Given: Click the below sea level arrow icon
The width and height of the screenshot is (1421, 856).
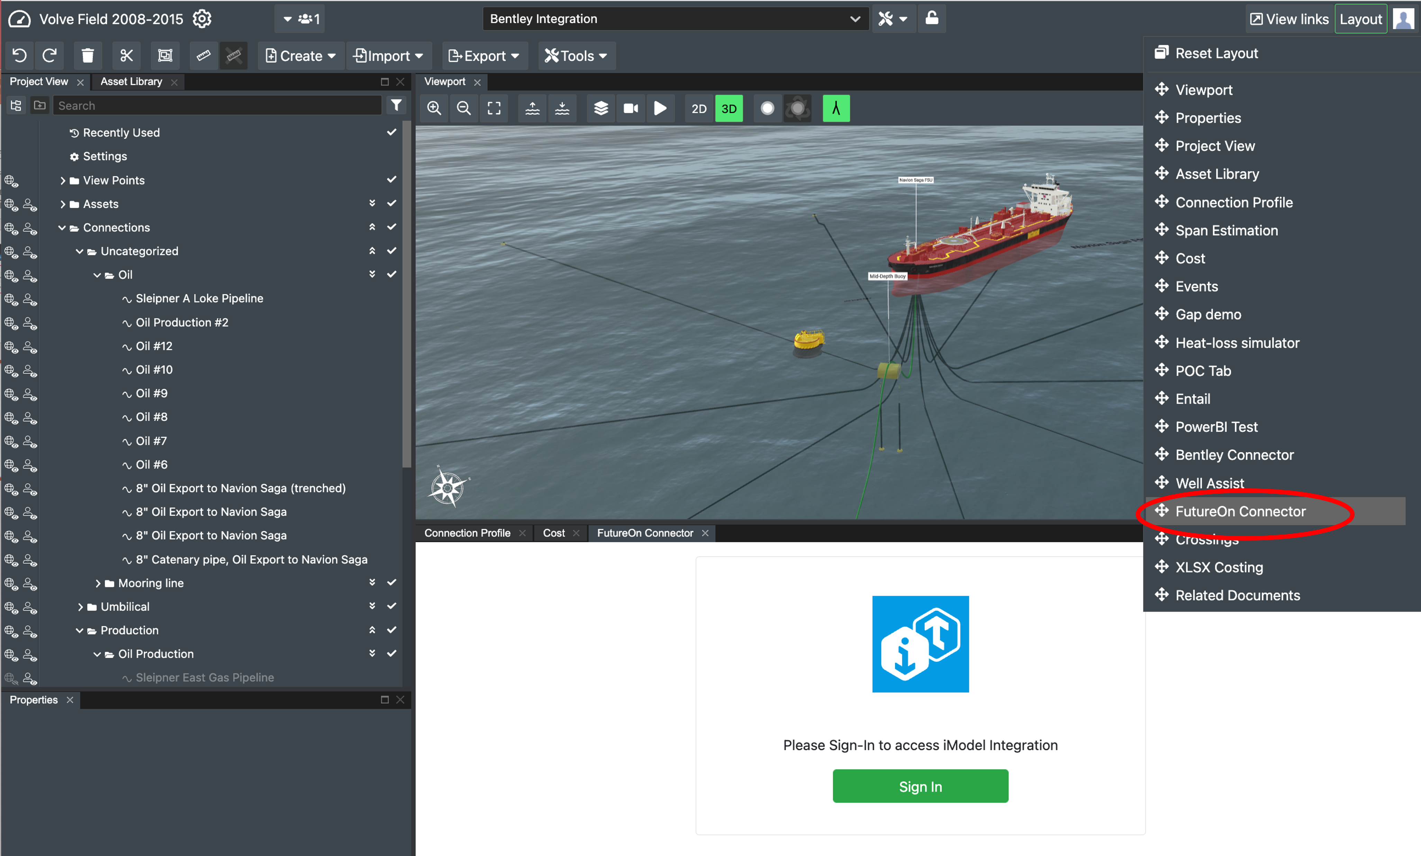Looking at the screenshot, I should point(562,108).
